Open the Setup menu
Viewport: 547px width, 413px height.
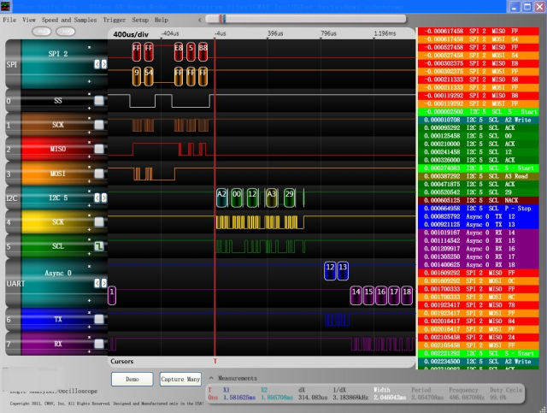tap(140, 20)
